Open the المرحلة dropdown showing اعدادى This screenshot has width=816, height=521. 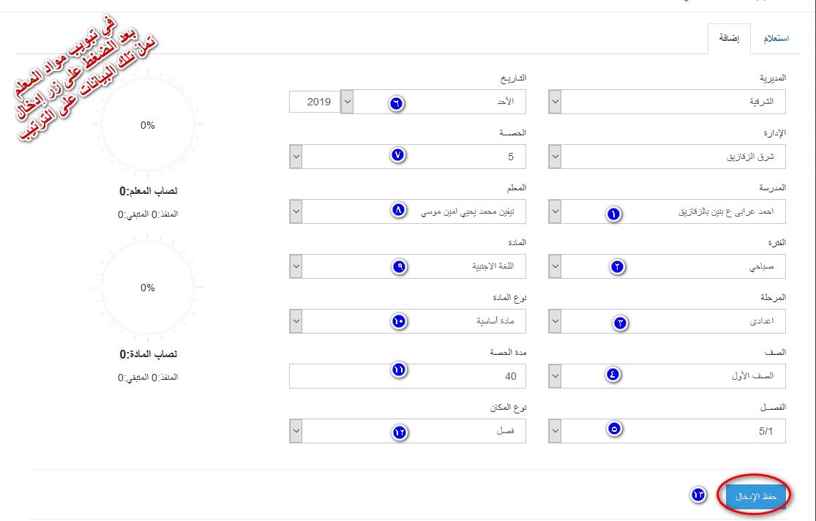click(667, 321)
